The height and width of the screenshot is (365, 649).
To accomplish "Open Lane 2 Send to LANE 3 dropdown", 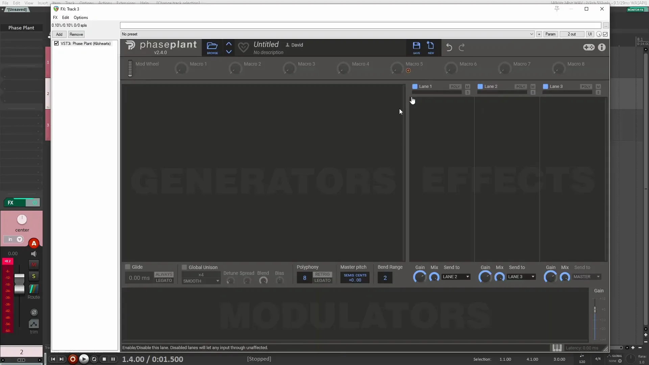I will [521, 277].
